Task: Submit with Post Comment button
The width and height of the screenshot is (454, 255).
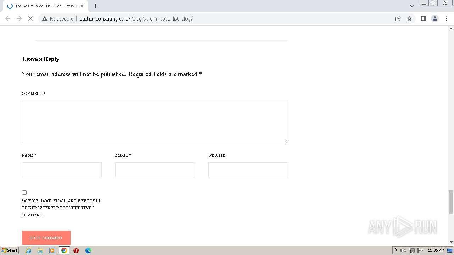Action: (46, 238)
